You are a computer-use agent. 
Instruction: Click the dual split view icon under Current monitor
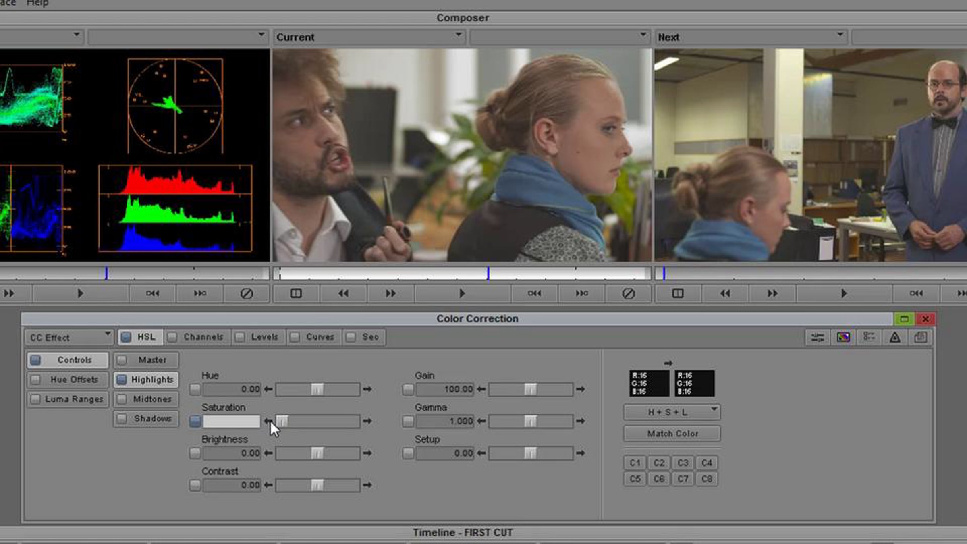point(296,293)
